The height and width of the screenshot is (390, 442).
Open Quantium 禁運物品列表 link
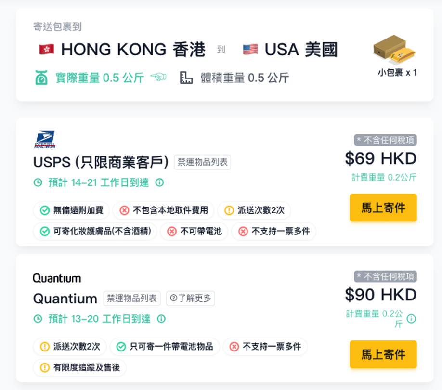tap(132, 298)
